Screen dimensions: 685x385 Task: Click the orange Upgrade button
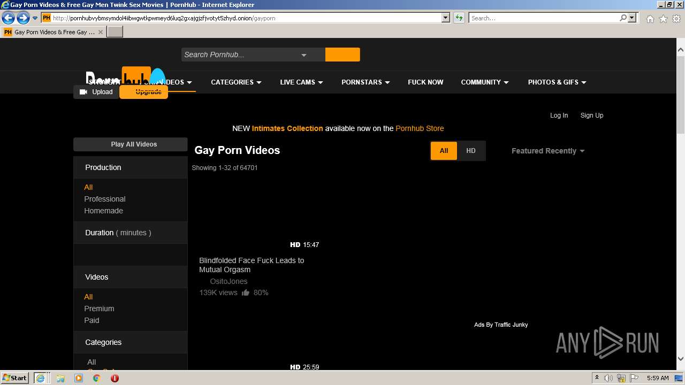pos(144,92)
